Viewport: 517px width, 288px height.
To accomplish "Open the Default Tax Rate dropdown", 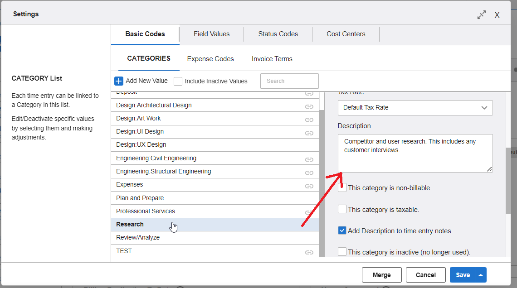I will 415,108.
